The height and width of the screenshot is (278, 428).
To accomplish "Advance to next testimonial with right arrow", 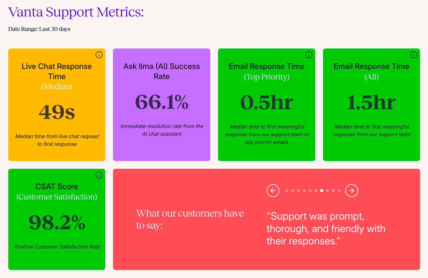I will [x=351, y=191].
